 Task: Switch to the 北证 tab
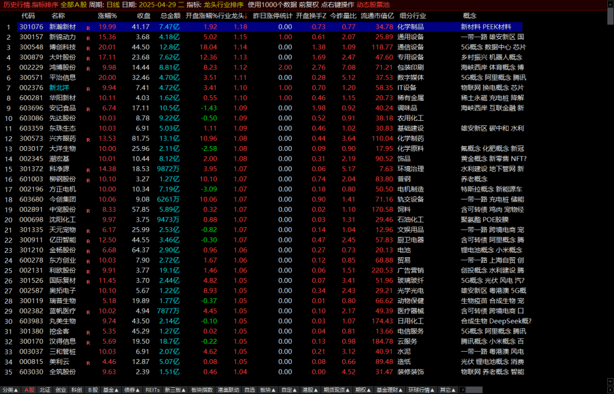[x=45, y=390]
